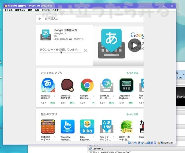Viewport: 185px width, 153px height.
Task: Open the Google Chrome app icon
Action: tap(87, 85)
